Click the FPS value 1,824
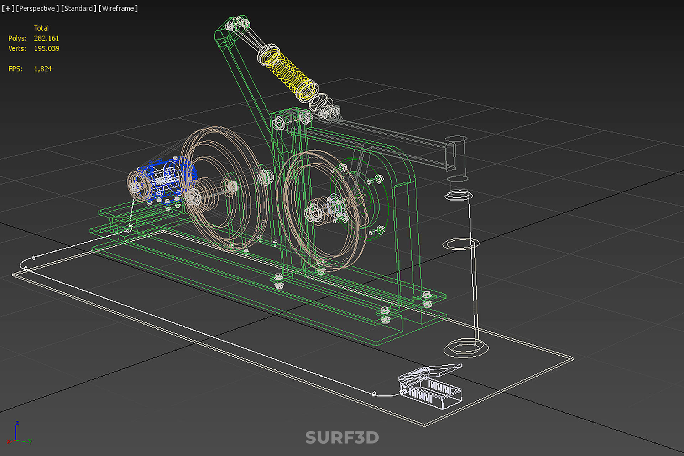The image size is (684, 456). [43, 69]
